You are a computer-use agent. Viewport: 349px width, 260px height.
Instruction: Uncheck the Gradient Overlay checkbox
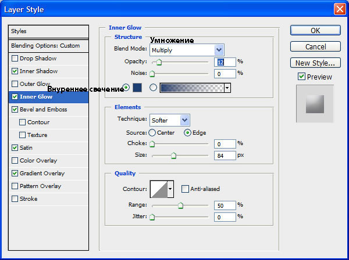15,173
